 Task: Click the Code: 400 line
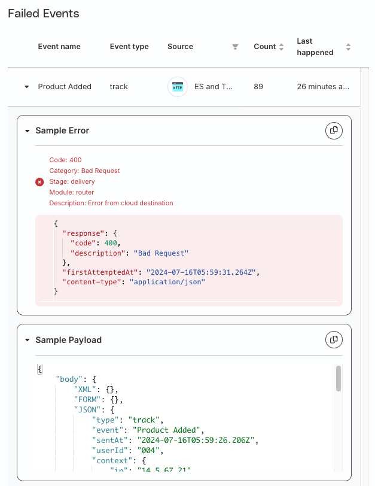[x=65, y=160]
